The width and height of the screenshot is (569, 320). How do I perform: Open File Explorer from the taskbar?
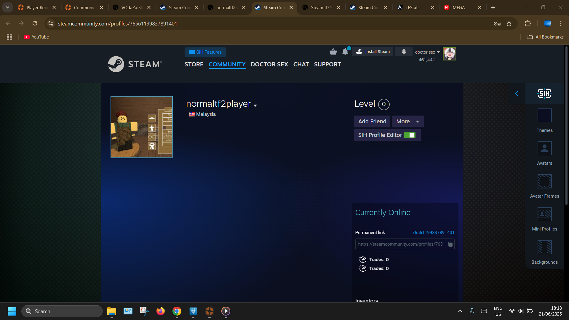point(112,311)
